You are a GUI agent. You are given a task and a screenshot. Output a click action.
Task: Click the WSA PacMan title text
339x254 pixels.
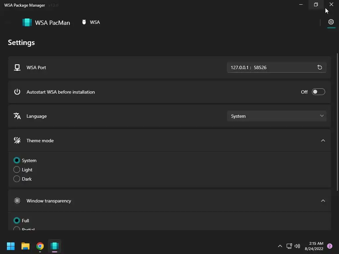click(x=52, y=23)
